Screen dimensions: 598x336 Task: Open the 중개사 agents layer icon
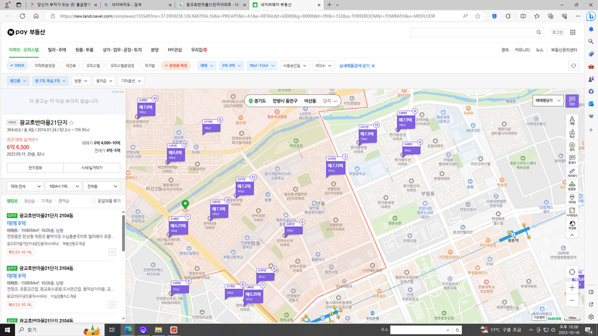[571, 159]
